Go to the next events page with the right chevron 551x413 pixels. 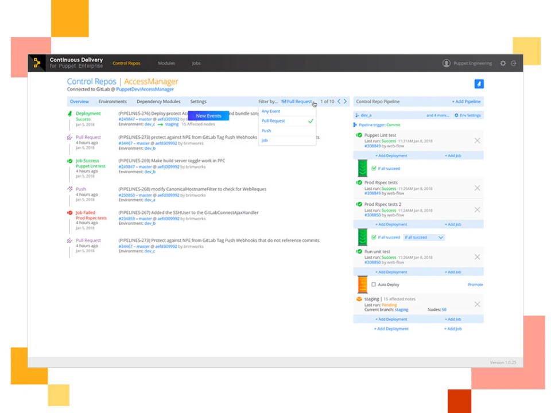click(x=345, y=101)
